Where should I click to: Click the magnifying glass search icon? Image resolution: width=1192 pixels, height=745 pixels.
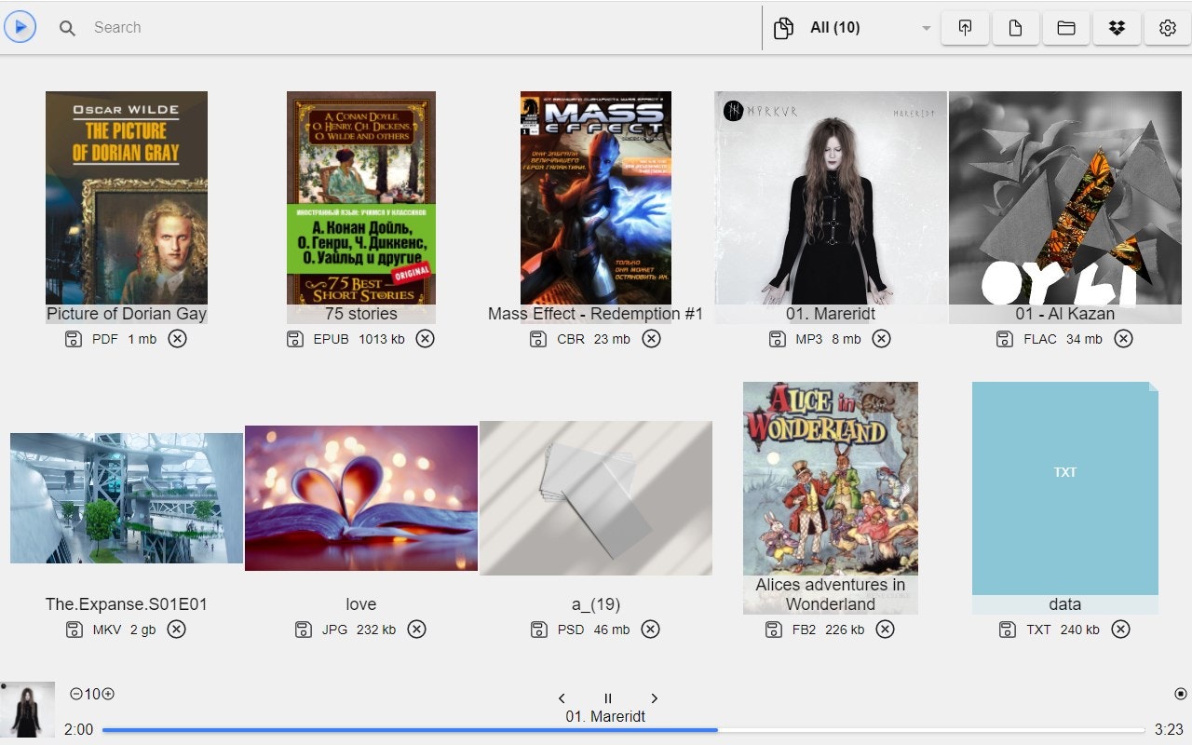(x=67, y=28)
